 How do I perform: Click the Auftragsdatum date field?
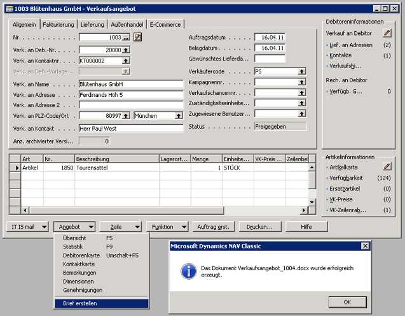point(270,37)
